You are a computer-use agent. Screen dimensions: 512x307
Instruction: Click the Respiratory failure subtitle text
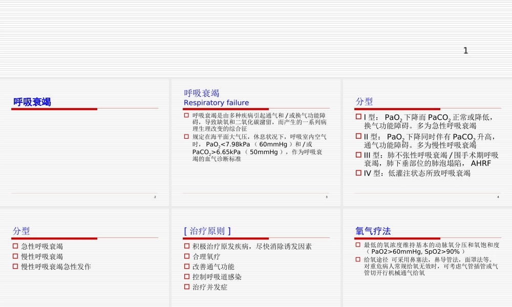tap(216, 102)
